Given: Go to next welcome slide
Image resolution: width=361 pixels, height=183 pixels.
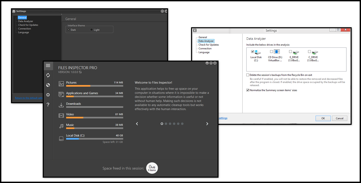Looking at the screenshot, I should tap(207, 124).
